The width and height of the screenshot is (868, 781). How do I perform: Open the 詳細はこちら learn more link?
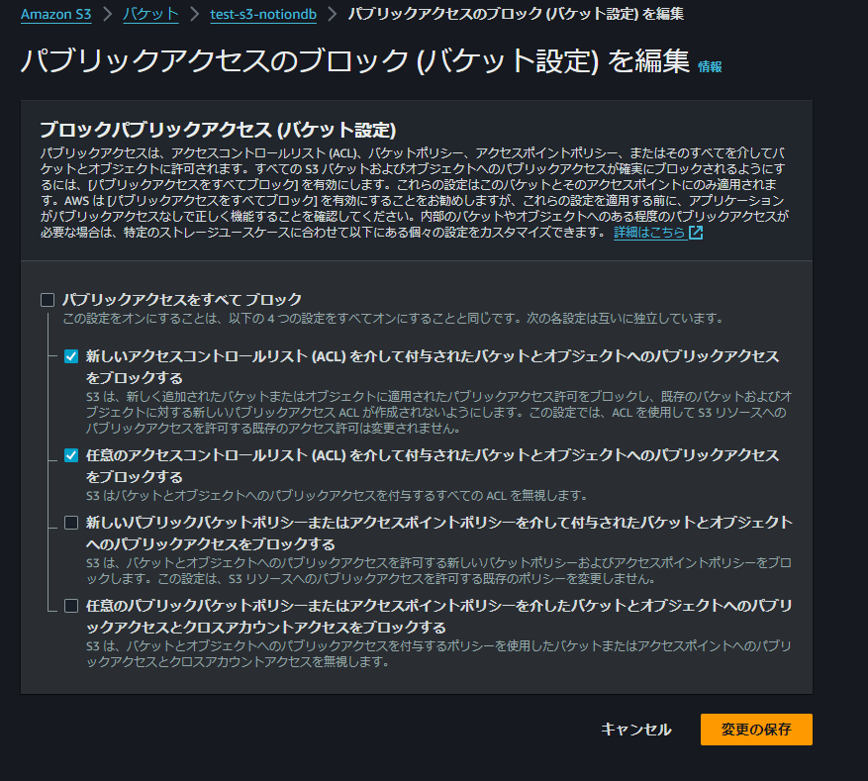(x=650, y=233)
